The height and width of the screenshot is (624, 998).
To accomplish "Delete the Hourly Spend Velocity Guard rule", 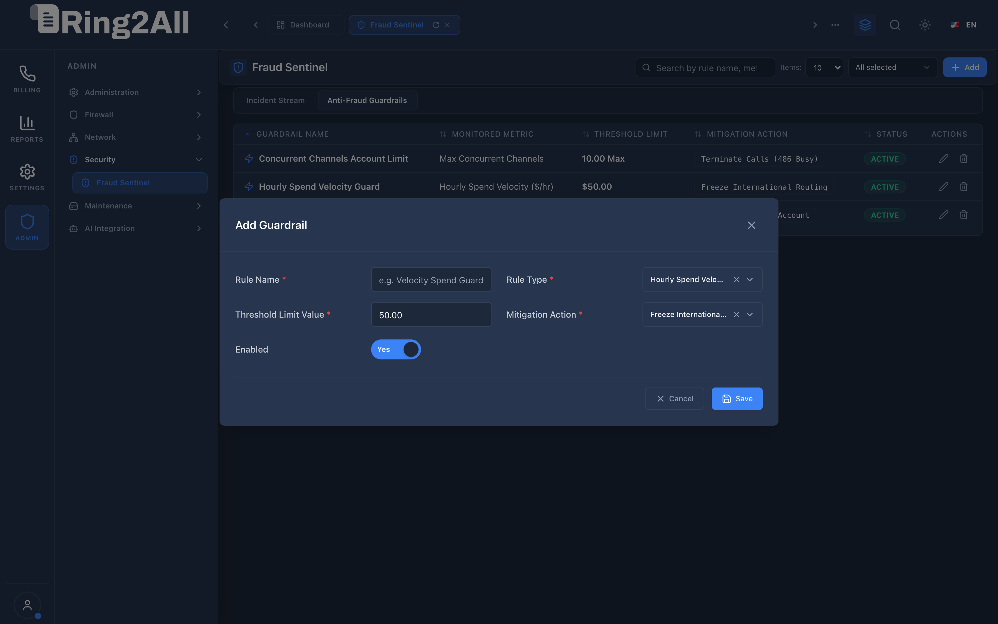I will (x=963, y=187).
